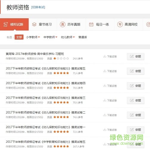Select the 全部 subject filter
150x149 pixels.
[x=19, y=37]
